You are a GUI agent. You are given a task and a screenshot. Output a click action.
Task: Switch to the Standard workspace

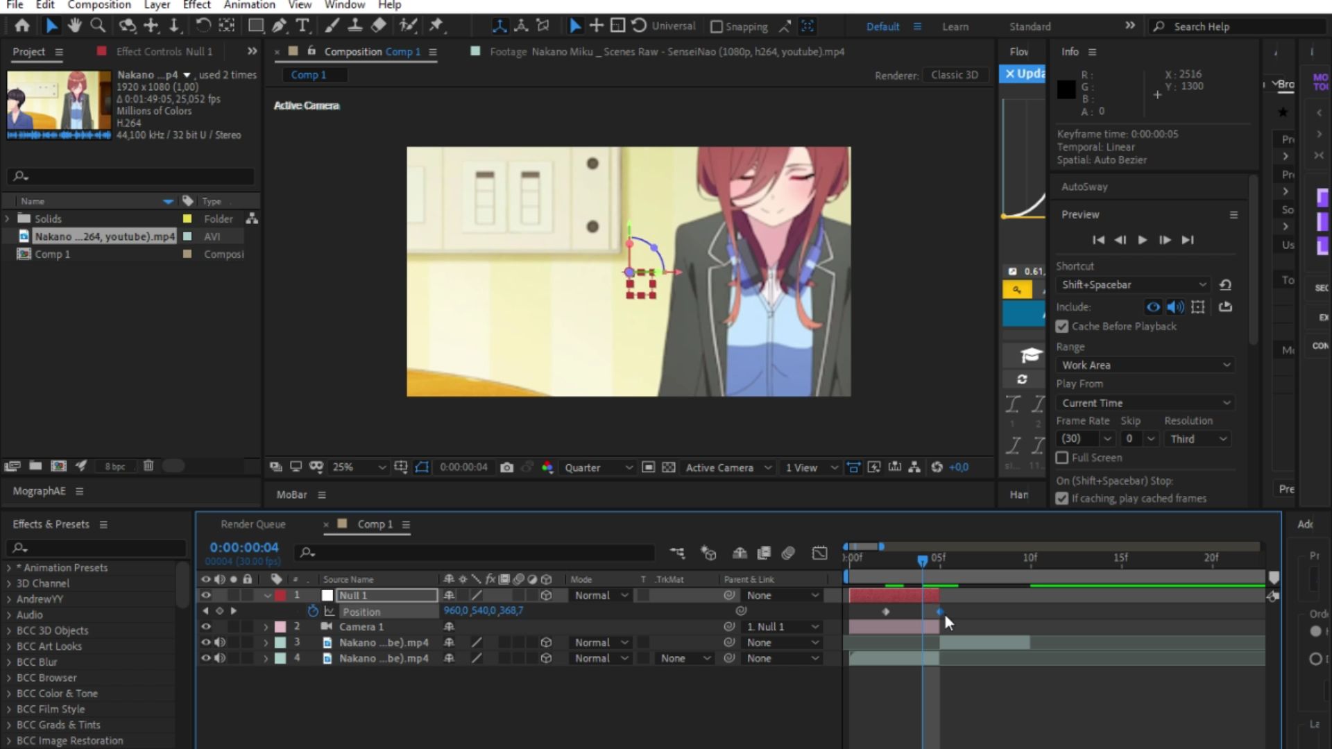click(x=1030, y=27)
